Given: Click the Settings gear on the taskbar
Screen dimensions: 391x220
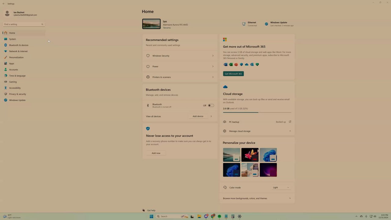Looking at the screenshot, I should (239, 216).
